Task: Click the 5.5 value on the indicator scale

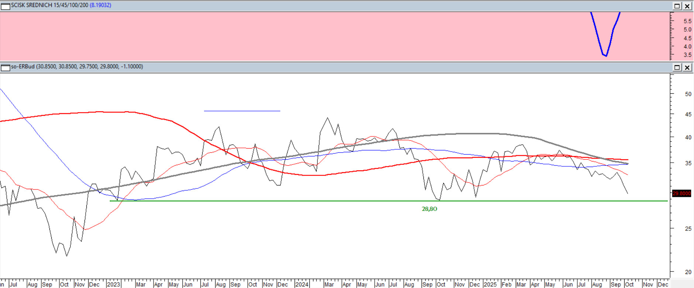Action: coord(687,21)
